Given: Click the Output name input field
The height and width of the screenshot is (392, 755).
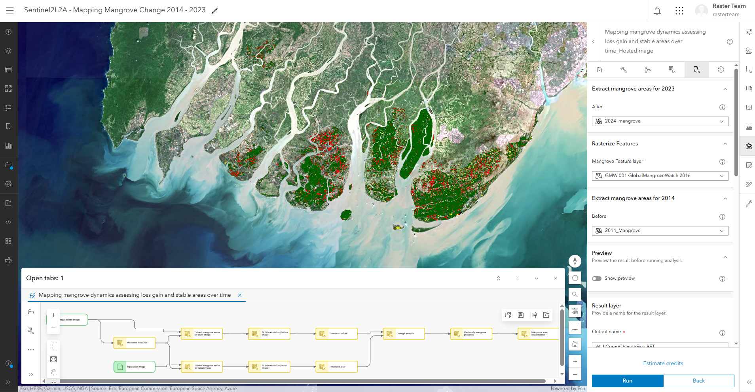Looking at the screenshot, I should 660,345.
